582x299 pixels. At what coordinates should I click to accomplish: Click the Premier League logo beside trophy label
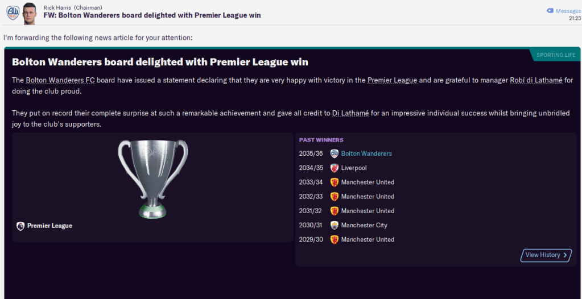click(20, 226)
